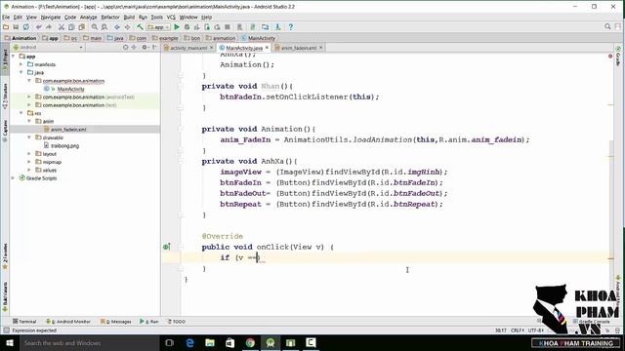Screen dimensions: 625x351
Task: Open Chrome from the taskbar
Action: tap(250, 342)
